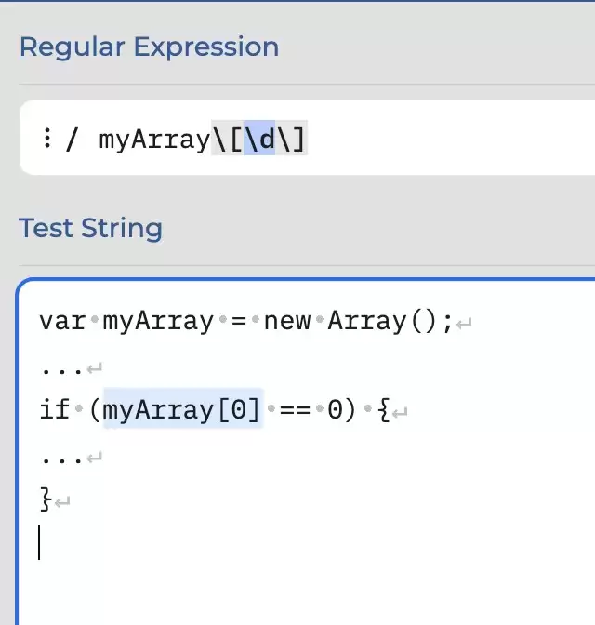The width and height of the screenshot is (595, 625).
Task: Click the Regular Expression heading
Action: click(x=149, y=47)
